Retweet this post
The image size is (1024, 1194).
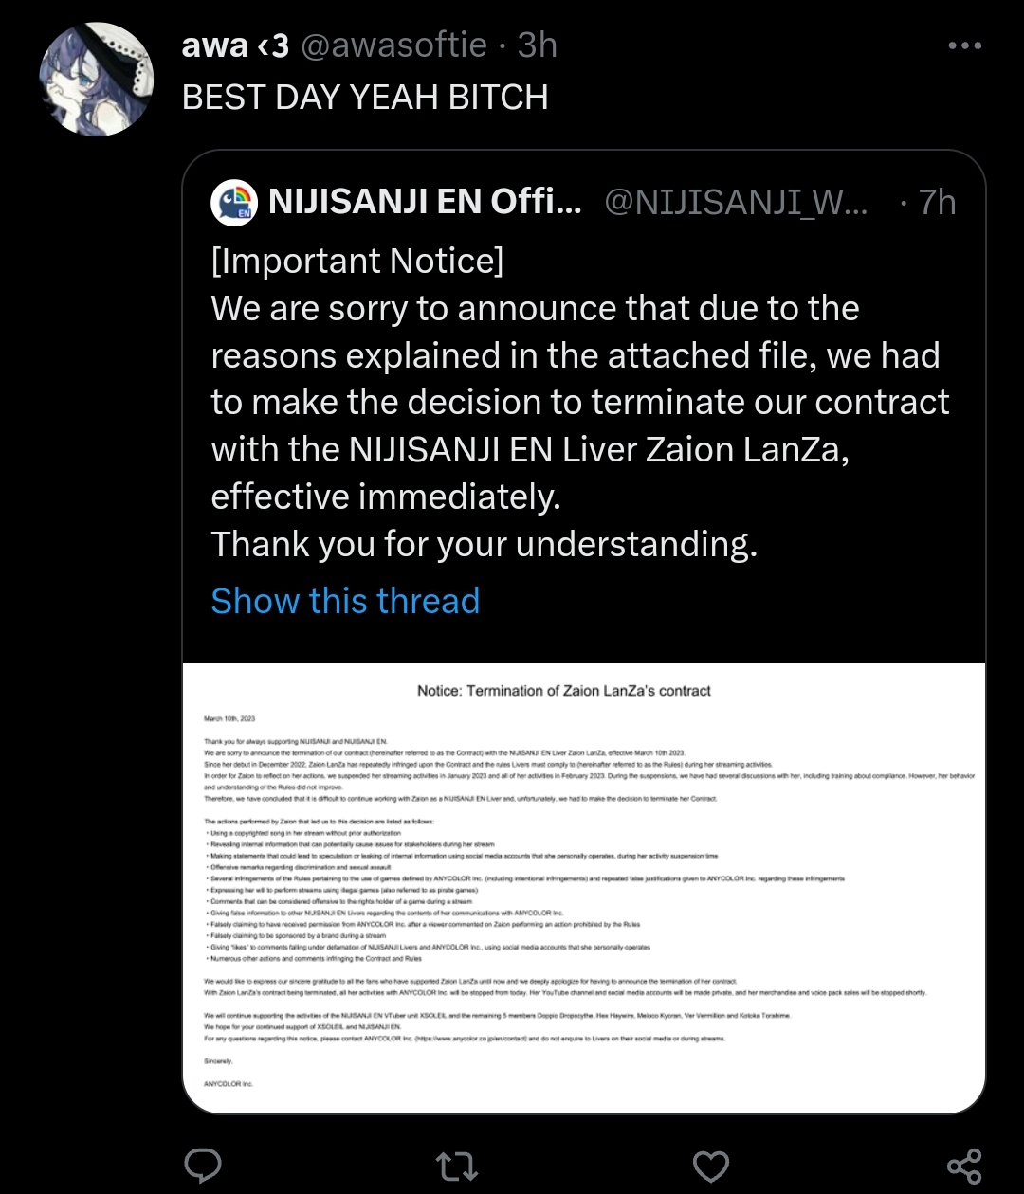tap(455, 1166)
